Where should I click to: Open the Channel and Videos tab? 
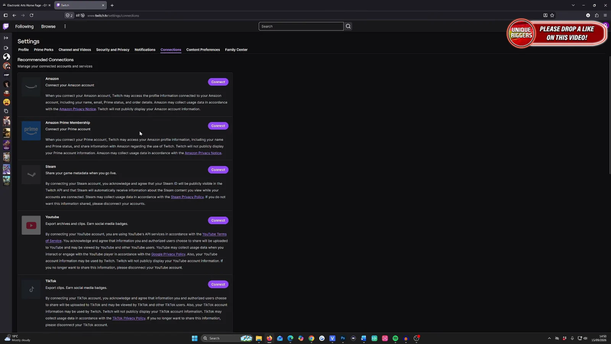click(x=75, y=50)
